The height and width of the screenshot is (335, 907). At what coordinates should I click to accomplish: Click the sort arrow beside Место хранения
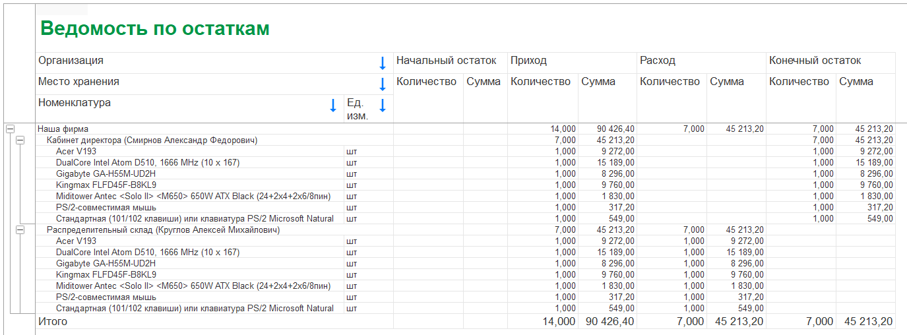[382, 84]
